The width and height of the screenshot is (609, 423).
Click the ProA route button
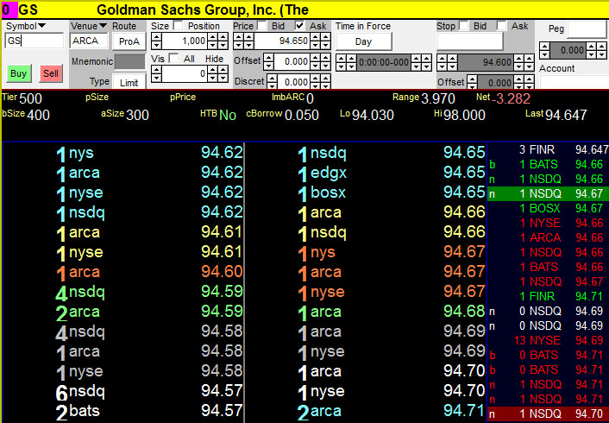[x=129, y=41]
